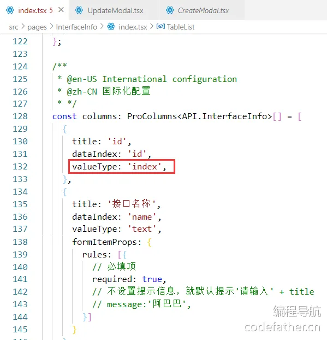This screenshot has width=327, height=340.
Task: Expand the chevron after InterfaceInfo breadcrumb
Action: click(x=102, y=27)
